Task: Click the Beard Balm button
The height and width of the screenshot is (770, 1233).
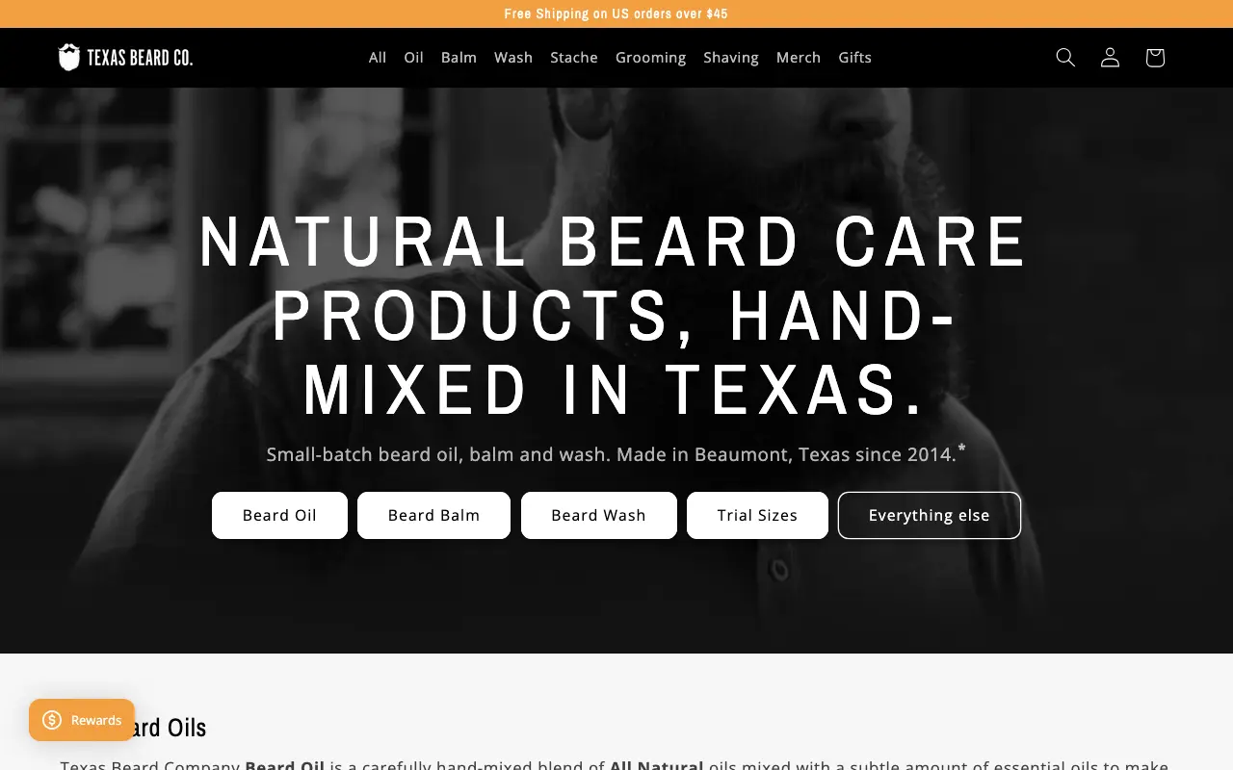Action: [433, 515]
